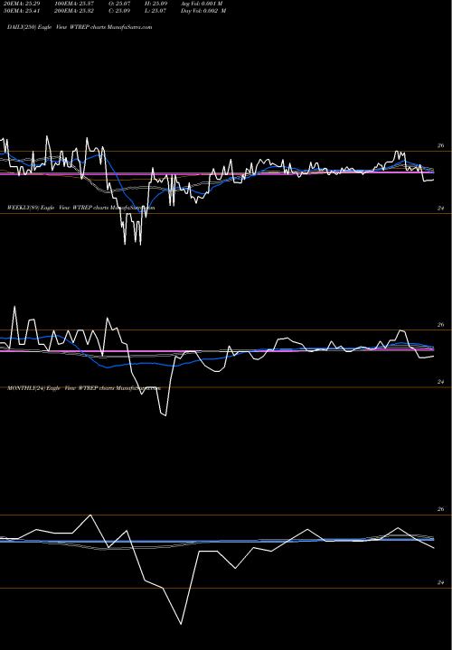Viewport: 452px width, 650px height.
Task: Click the MONTHLY(24) Eagle View chart title
Action: 84,388
